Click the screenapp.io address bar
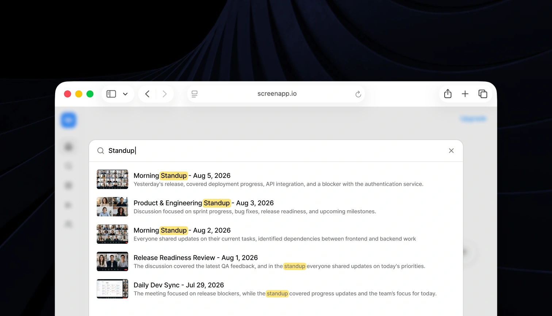 tap(276, 94)
